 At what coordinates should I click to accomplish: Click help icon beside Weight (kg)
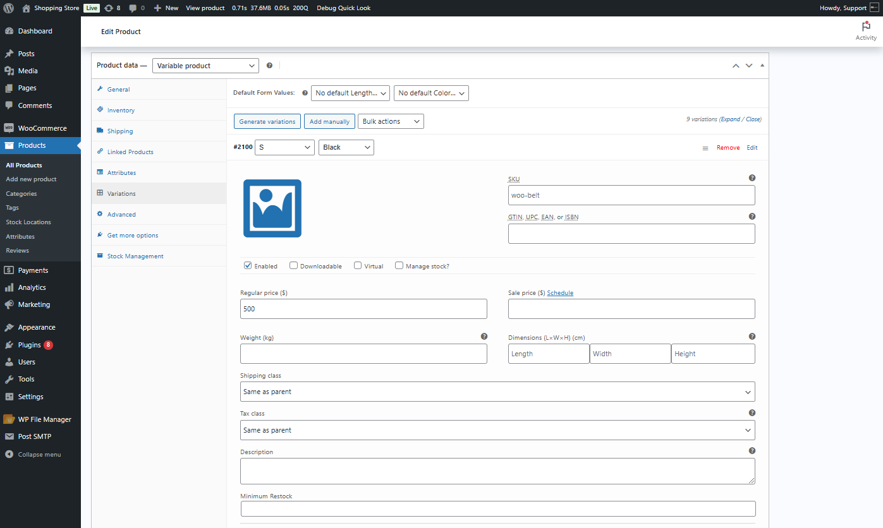(484, 337)
